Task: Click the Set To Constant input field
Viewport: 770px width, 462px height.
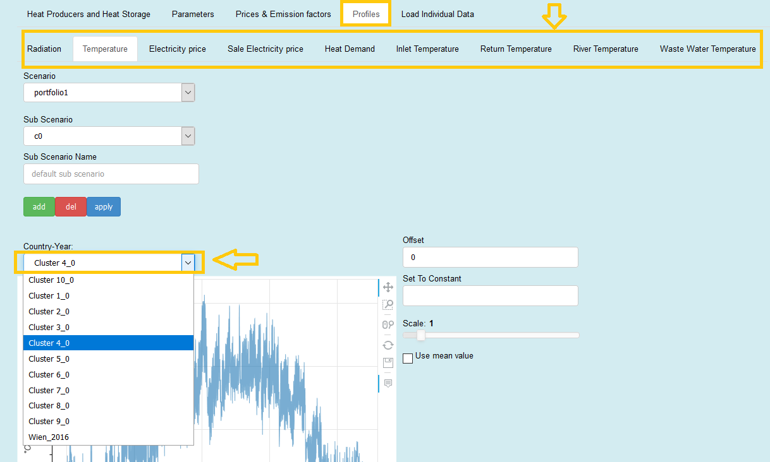Action: (x=491, y=296)
